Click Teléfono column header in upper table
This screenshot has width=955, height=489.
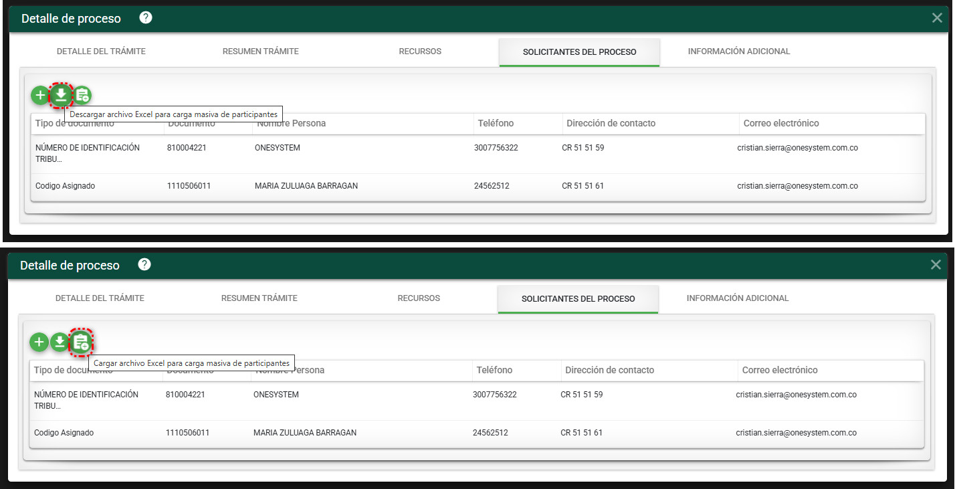(x=496, y=123)
